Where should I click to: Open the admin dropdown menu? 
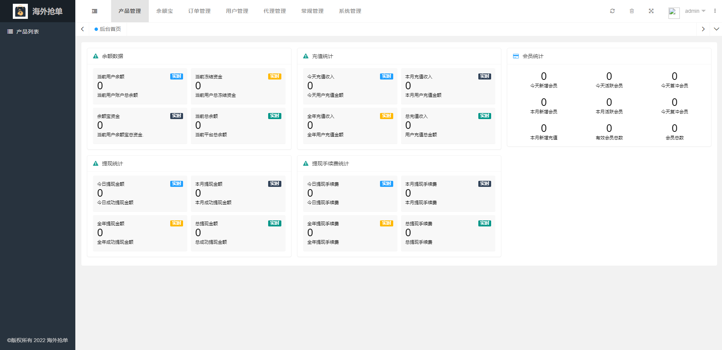click(694, 11)
